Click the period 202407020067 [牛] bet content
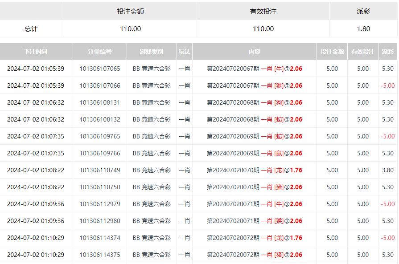This screenshot has width=399, height=264. coord(255,69)
